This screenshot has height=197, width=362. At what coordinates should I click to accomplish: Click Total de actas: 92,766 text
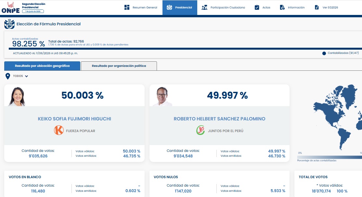[x=66, y=42]
